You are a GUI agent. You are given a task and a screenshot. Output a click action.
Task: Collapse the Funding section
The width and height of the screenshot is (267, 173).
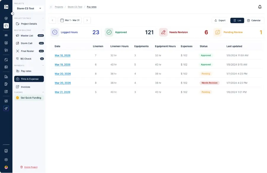43,92
